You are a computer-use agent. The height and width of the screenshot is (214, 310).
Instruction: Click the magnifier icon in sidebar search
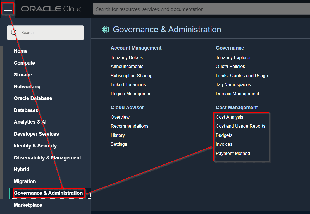[14, 33]
